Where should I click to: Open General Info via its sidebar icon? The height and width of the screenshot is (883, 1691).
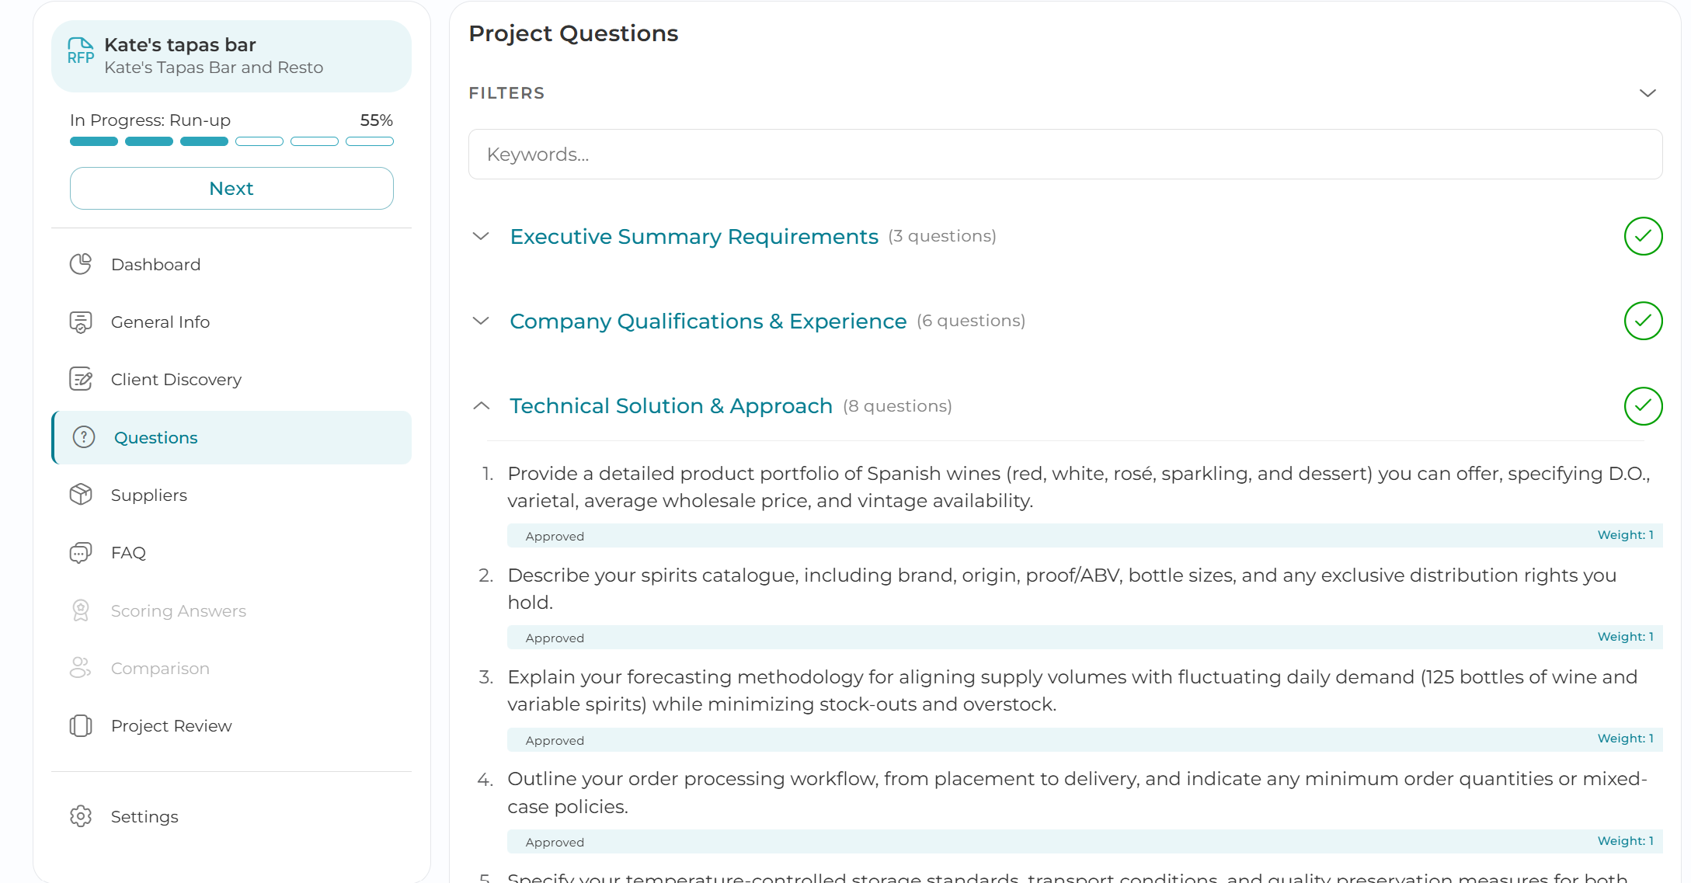(x=82, y=322)
